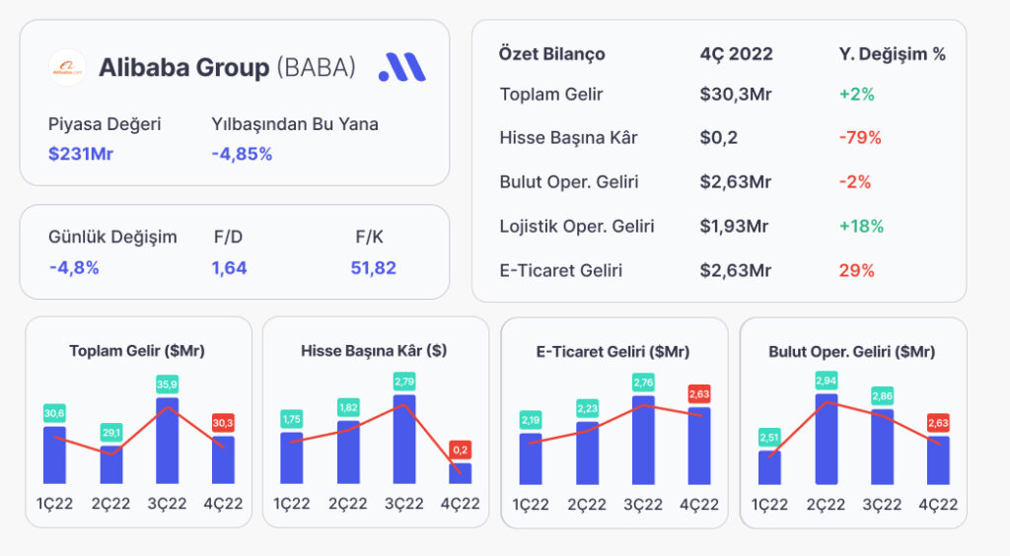
Task: Select the $30,3Mr total revenue value
Action: [x=736, y=95]
